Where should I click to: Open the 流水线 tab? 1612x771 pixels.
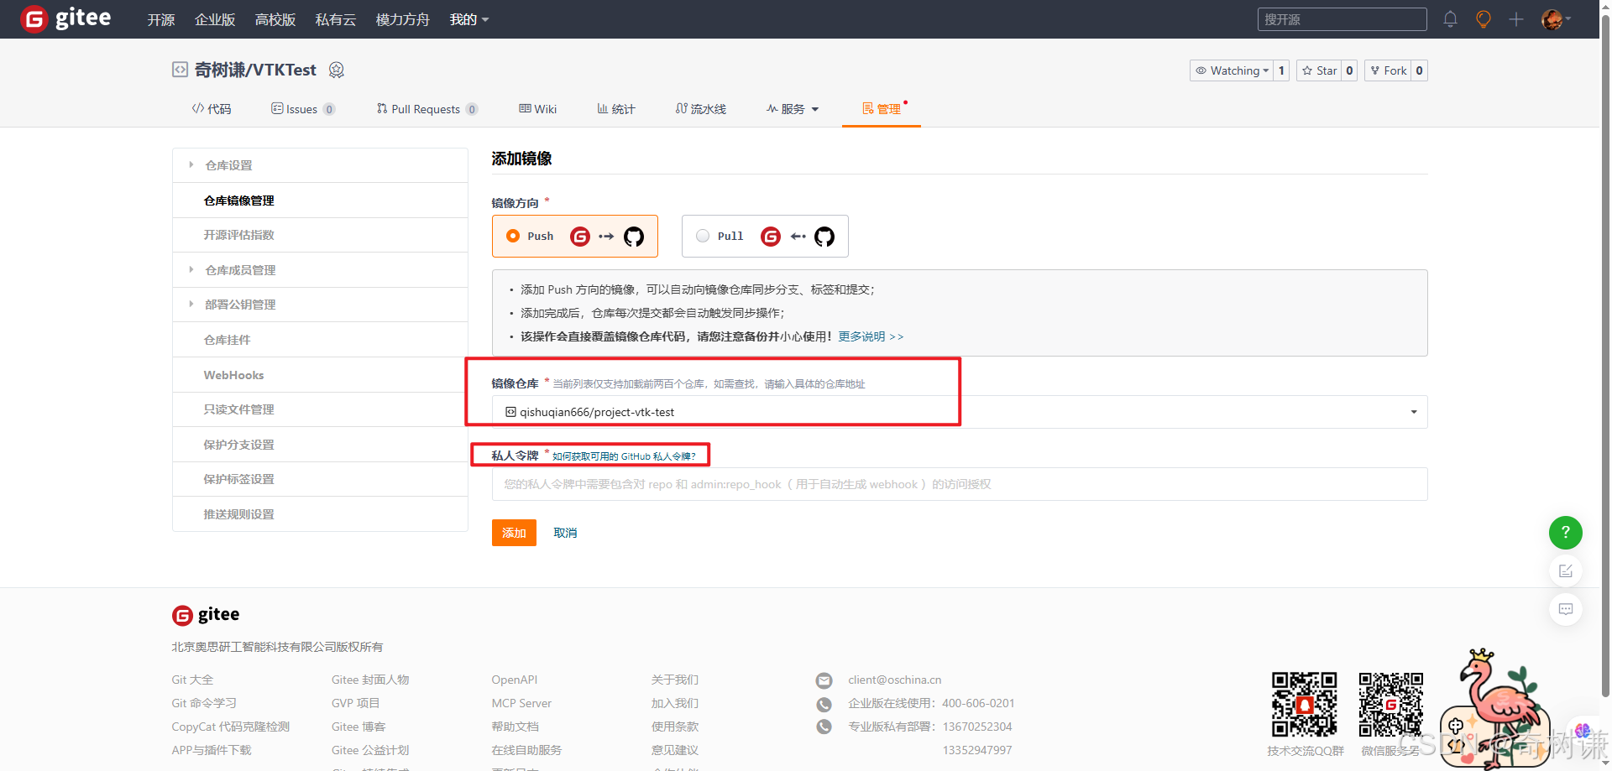(701, 109)
